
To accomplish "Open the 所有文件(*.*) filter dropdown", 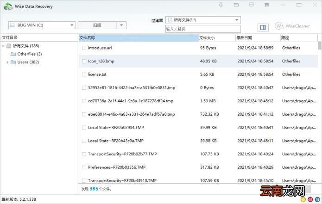I will pyautogui.click(x=203, y=20).
